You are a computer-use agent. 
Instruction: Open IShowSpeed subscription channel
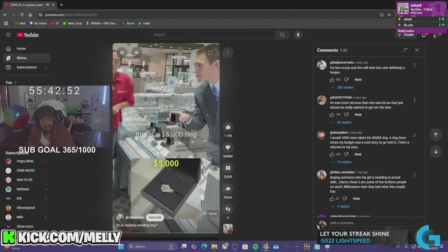click(x=27, y=208)
